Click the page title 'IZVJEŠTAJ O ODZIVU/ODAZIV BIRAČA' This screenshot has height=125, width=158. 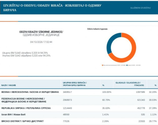pos(33,6)
